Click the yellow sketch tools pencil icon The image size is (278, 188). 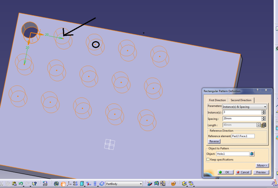185,183
